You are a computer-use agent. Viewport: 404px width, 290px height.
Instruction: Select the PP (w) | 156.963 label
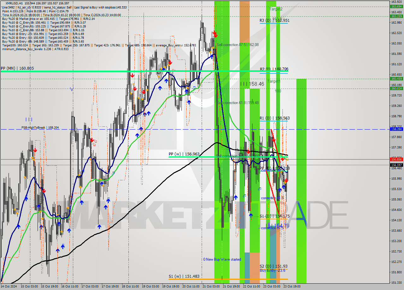coord(184,154)
